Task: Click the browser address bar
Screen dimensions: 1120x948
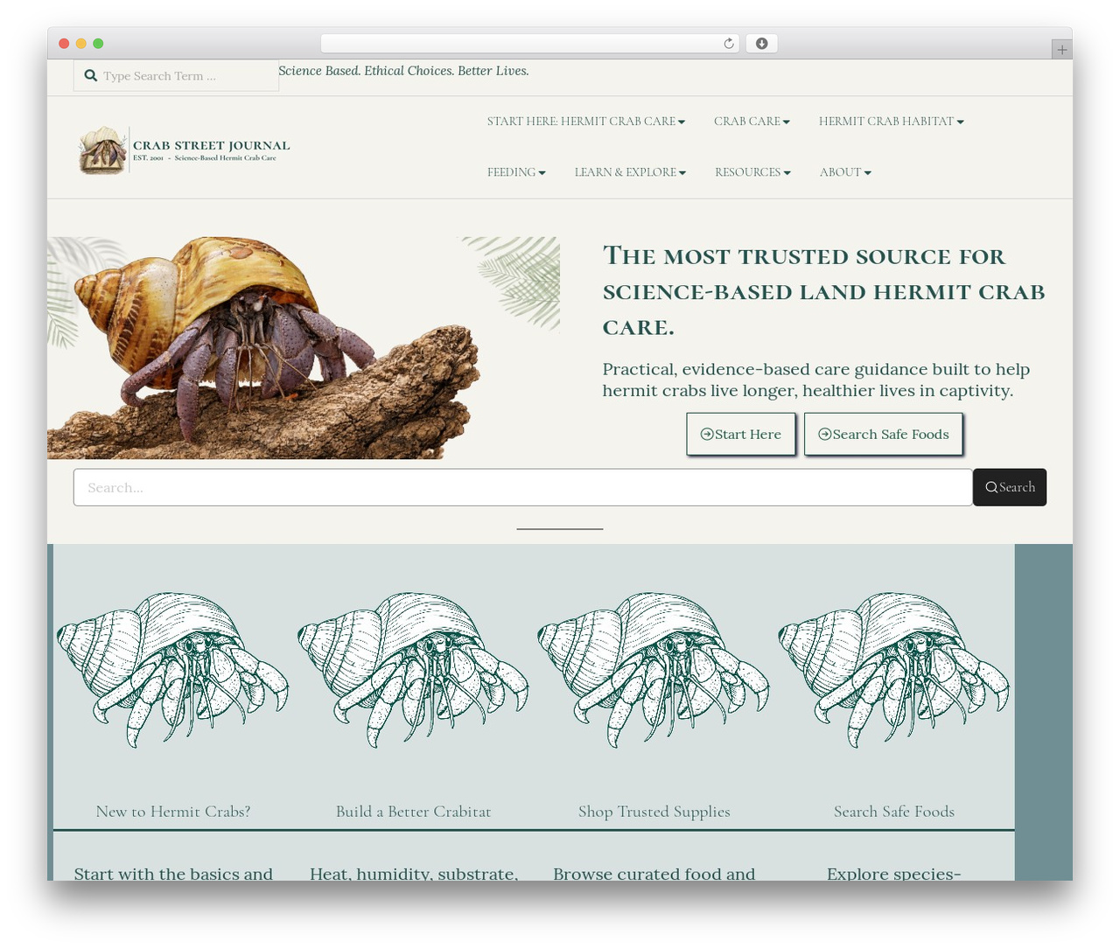Action: [x=530, y=44]
